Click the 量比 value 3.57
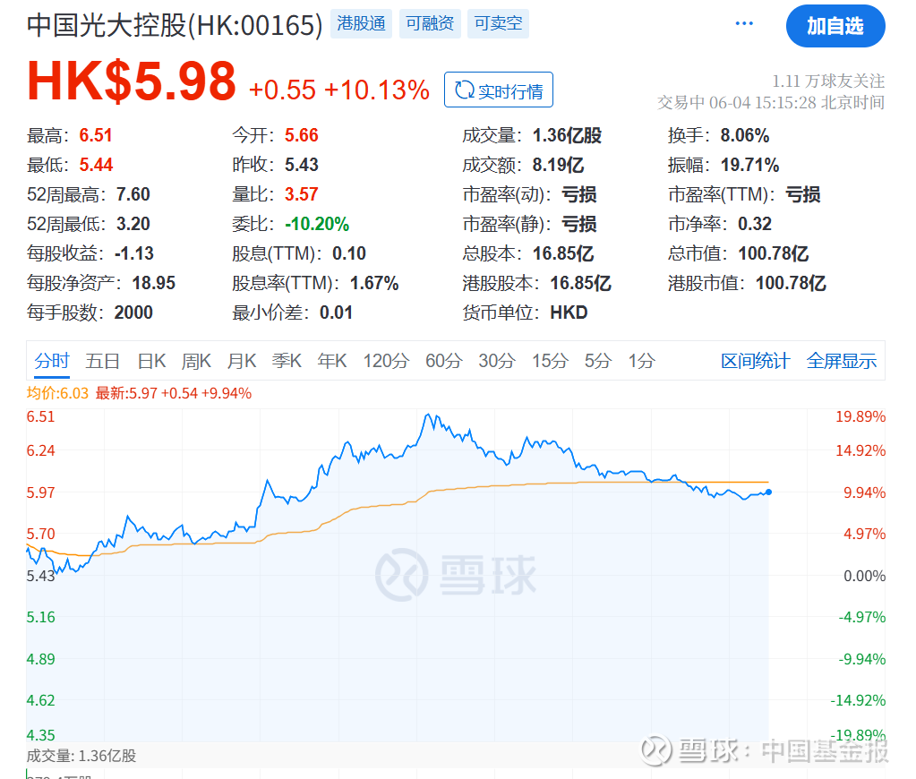The height and width of the screenshot is (779, 916). pyautogui.click(x=302, y=194)
